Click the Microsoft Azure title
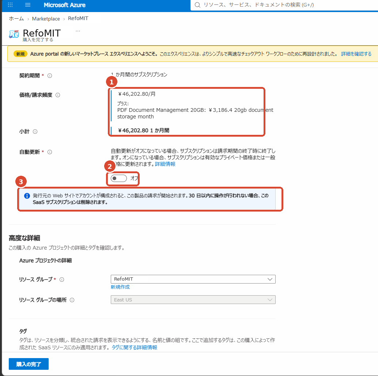The width and height of the screenshot is (378, 376). click(x=65, y=5)
